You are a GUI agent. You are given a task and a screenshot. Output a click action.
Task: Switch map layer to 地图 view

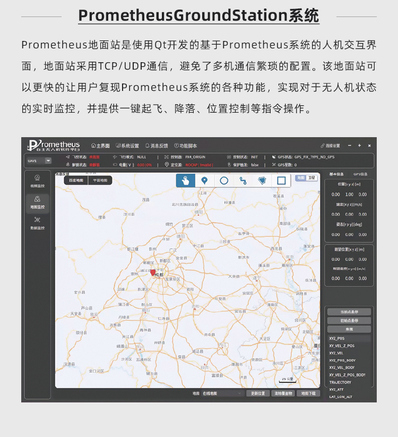coord(301,178)
